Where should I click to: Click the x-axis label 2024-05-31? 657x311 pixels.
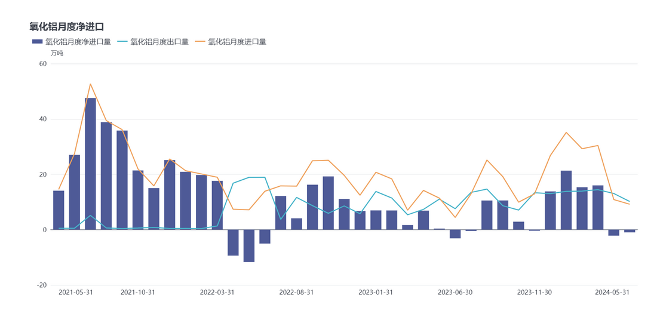(x=612, y=292)
